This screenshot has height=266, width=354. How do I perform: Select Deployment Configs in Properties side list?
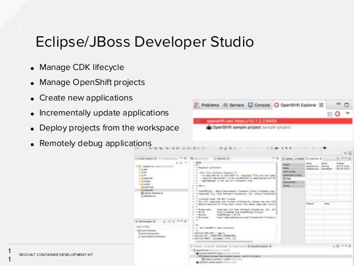[x=294, y=175]
